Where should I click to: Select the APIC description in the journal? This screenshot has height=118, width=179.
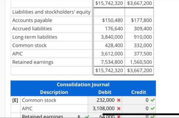coord(27,108)
